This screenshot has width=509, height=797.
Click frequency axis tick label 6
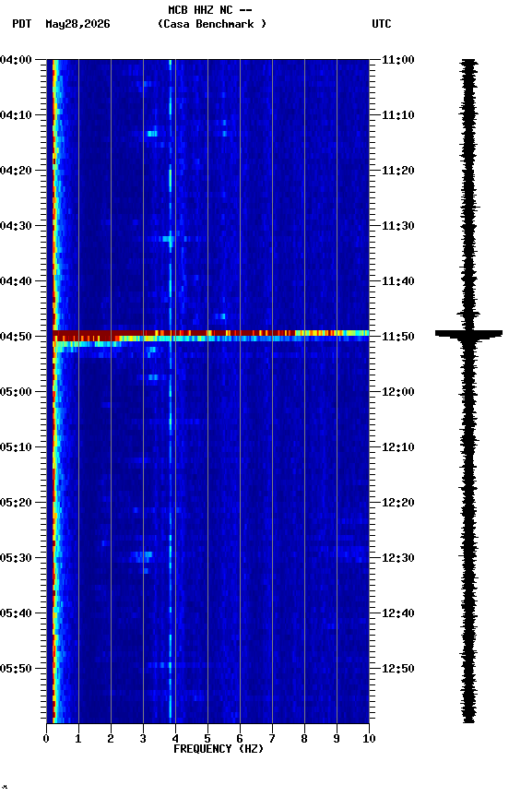[240, 739]
